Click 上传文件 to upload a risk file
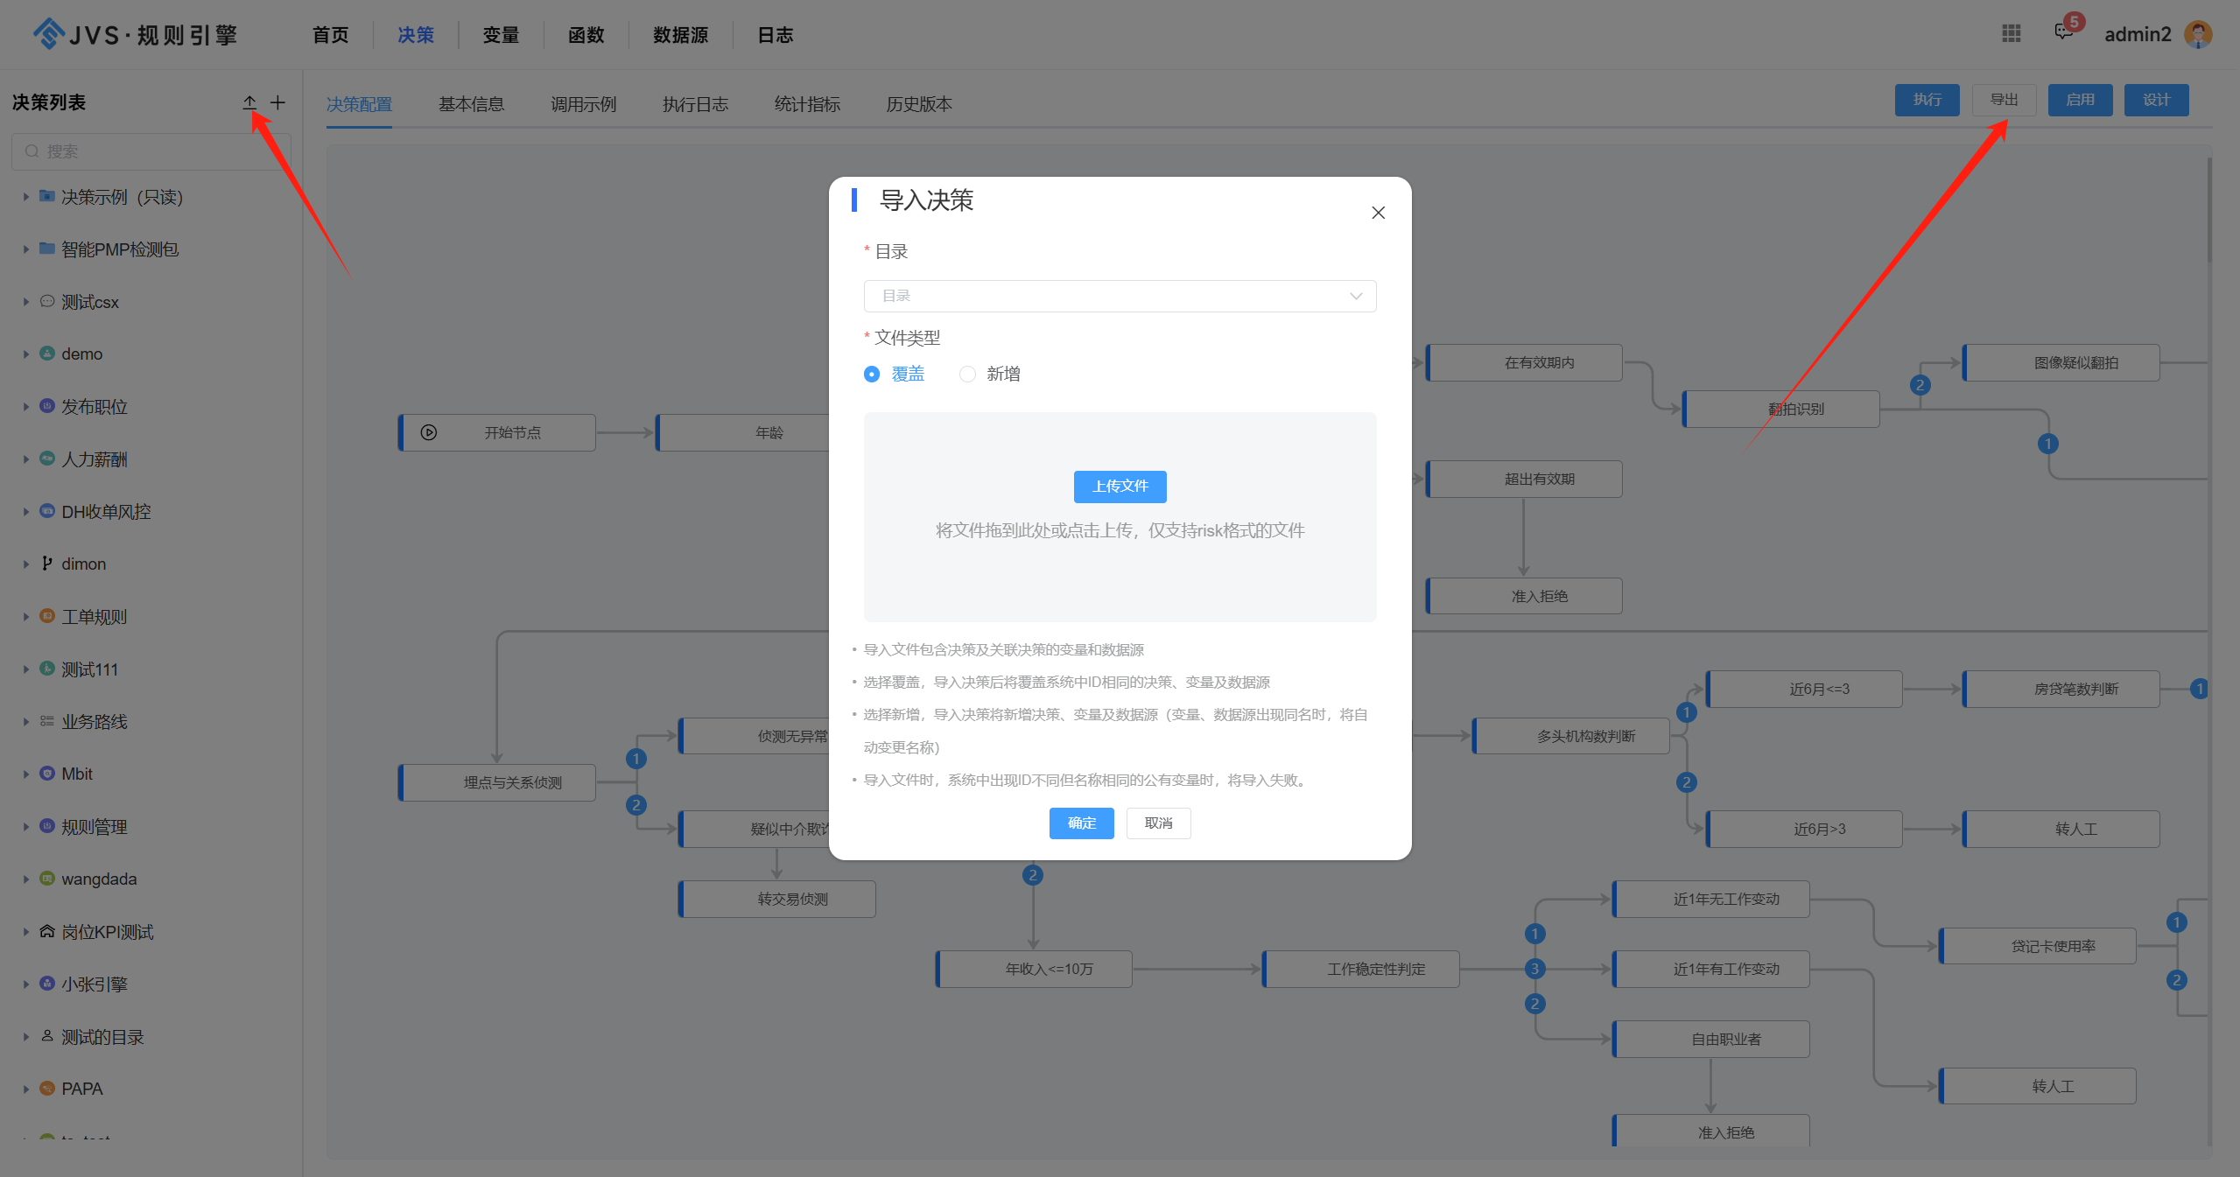Viewport: 2240px width, 1177px height. [1120, 487]
